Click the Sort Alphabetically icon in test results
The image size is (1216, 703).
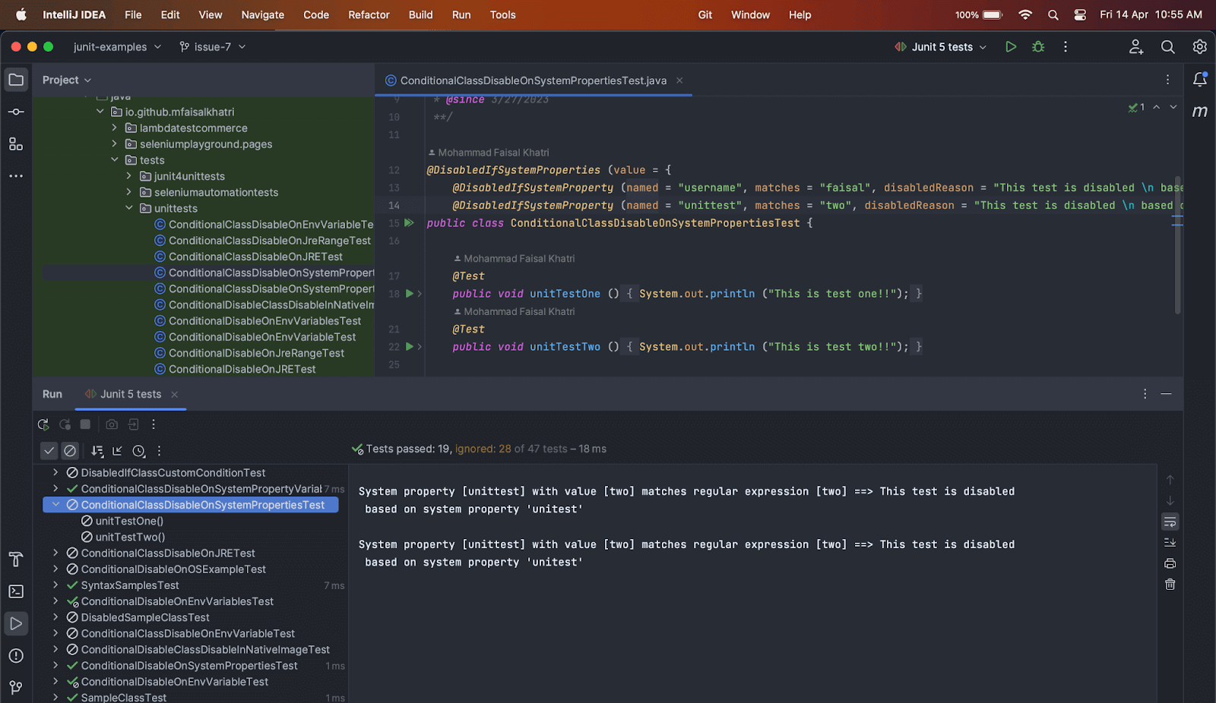click(97, 450)
